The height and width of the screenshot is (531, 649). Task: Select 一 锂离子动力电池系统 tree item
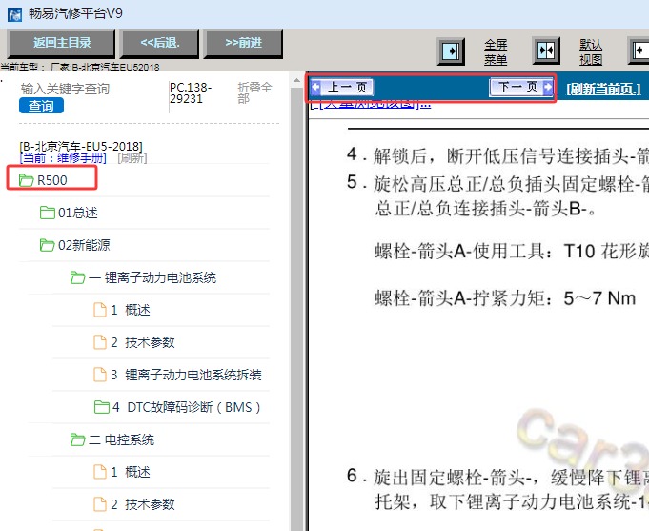(x=152, y=277)
